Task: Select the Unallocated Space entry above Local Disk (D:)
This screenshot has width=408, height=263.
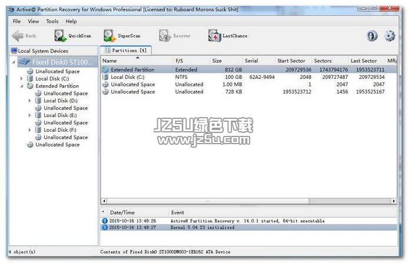Action: click(x=65, y=93)
